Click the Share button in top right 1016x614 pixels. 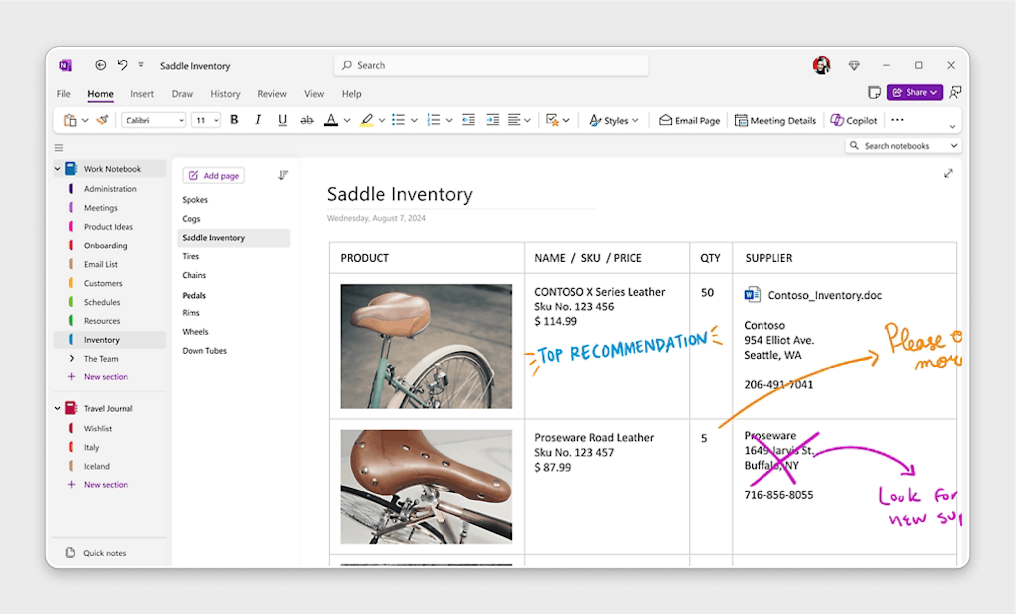pyautogui.click(x=913, y=93)
